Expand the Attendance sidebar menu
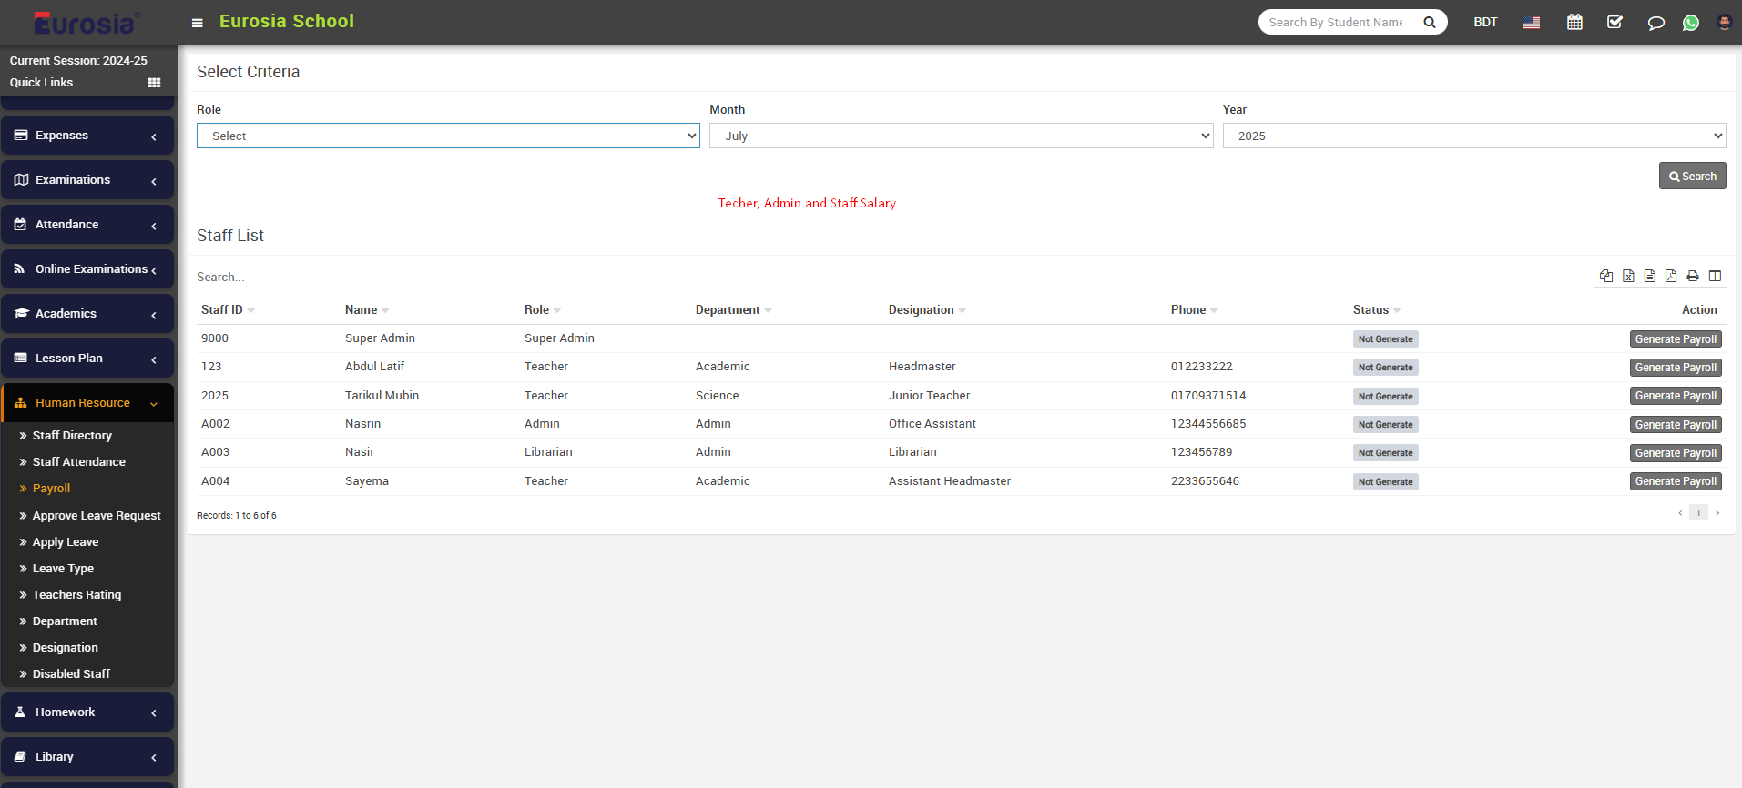This screenshot has height=788, width=1742. pos(87,225)
